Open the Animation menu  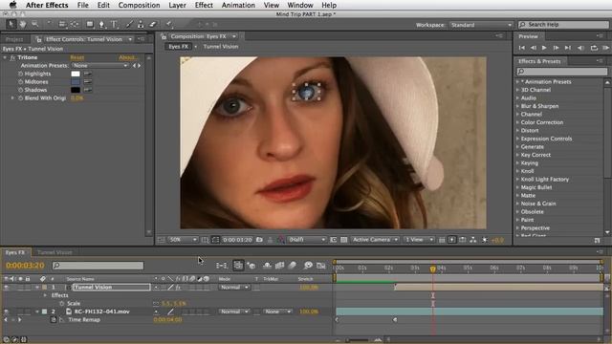(x=238, y=5)
